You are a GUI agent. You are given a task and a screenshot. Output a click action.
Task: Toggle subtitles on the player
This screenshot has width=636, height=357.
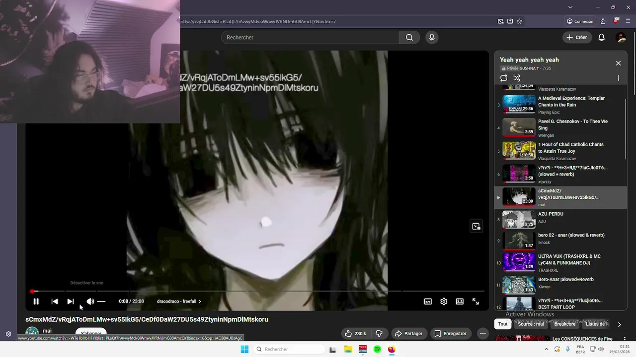coord(428,301)
